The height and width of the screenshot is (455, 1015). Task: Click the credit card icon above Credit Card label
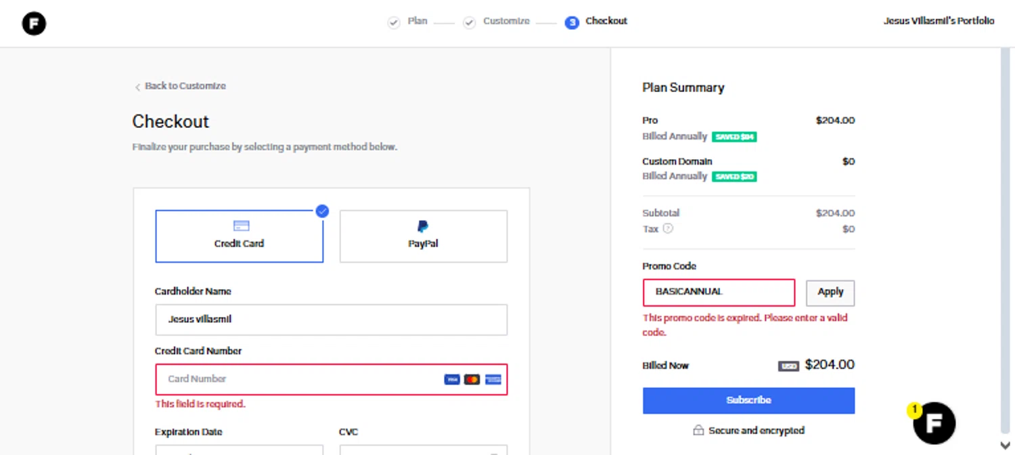click(241, 226)
